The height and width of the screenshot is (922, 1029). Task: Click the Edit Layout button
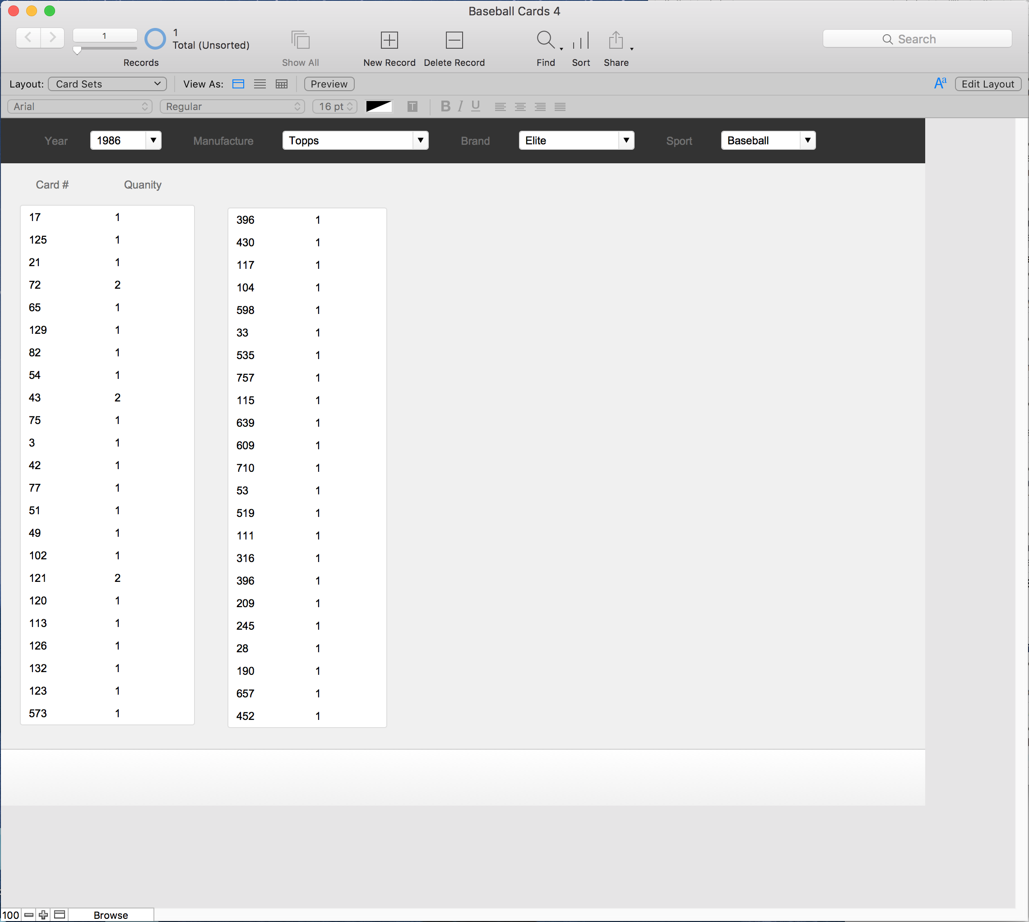coord(987,84)
